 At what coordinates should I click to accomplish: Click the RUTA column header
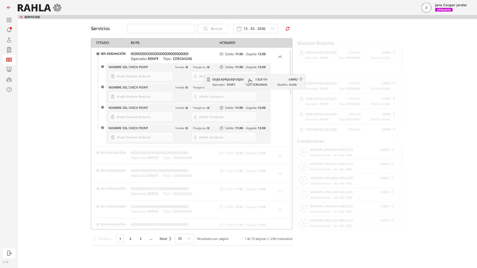click(x=135, y=43)
